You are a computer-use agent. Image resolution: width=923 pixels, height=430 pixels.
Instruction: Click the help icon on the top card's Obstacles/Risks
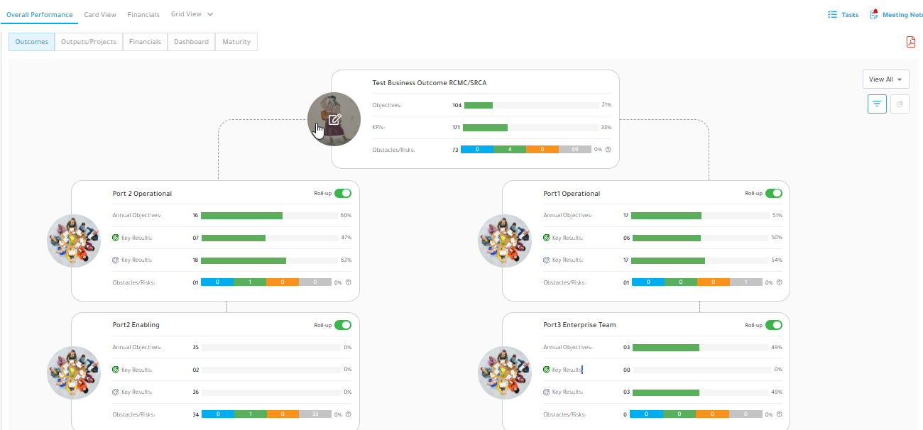(x=608, y=150)
